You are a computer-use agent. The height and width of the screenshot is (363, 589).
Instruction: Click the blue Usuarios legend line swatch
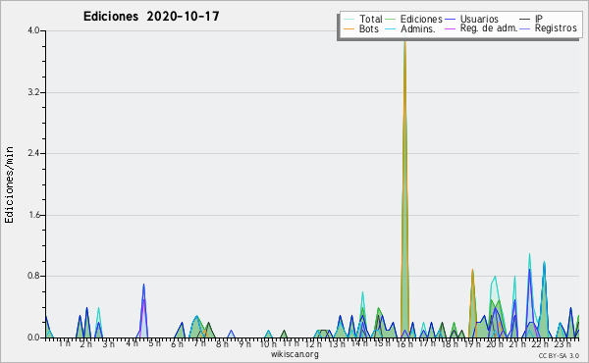click(450, 20)
